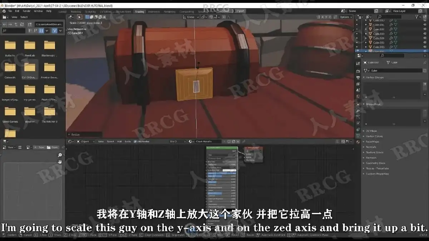Expand the Geometry Data panel

(375, 163)
